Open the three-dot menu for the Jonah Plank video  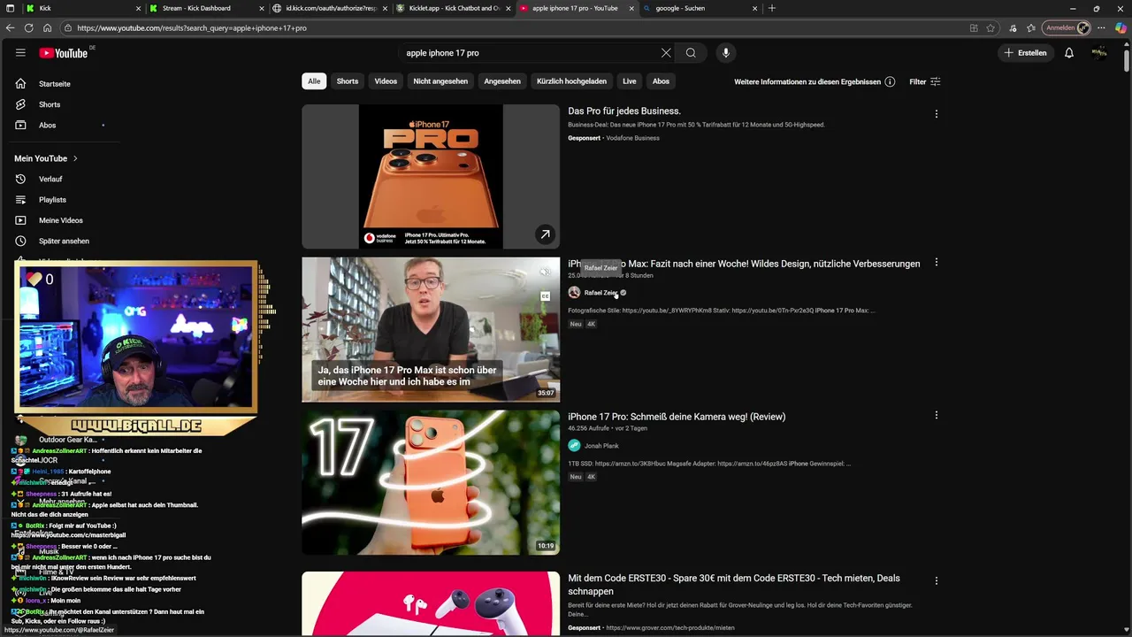(936, 415)
